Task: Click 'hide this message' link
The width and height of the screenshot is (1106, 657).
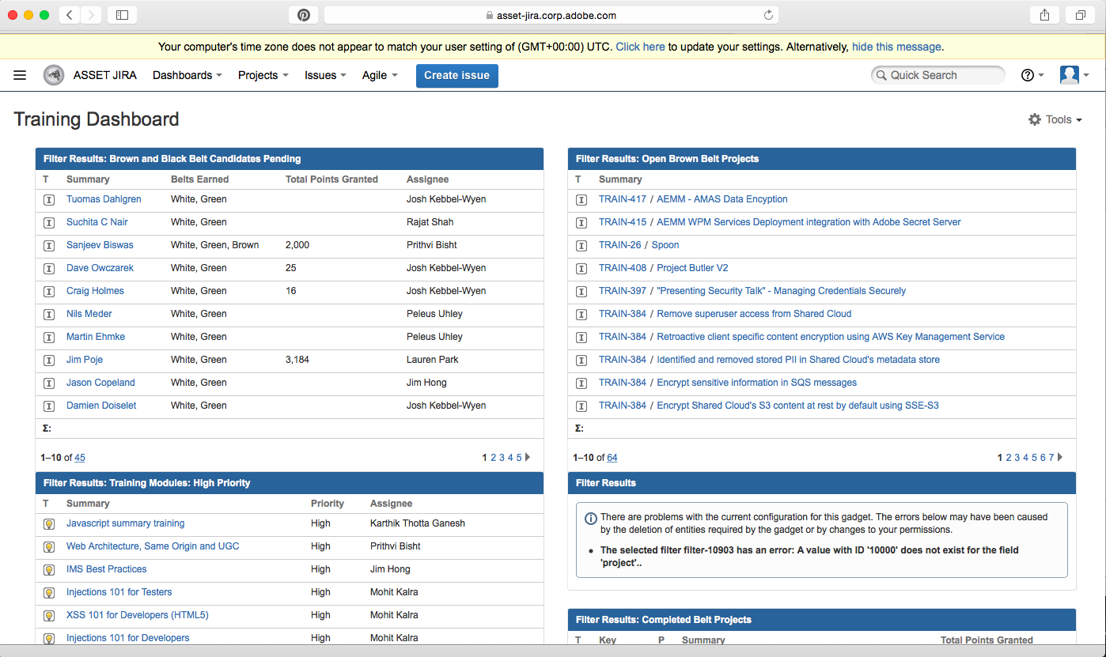Action: click(x=896, y=47)
